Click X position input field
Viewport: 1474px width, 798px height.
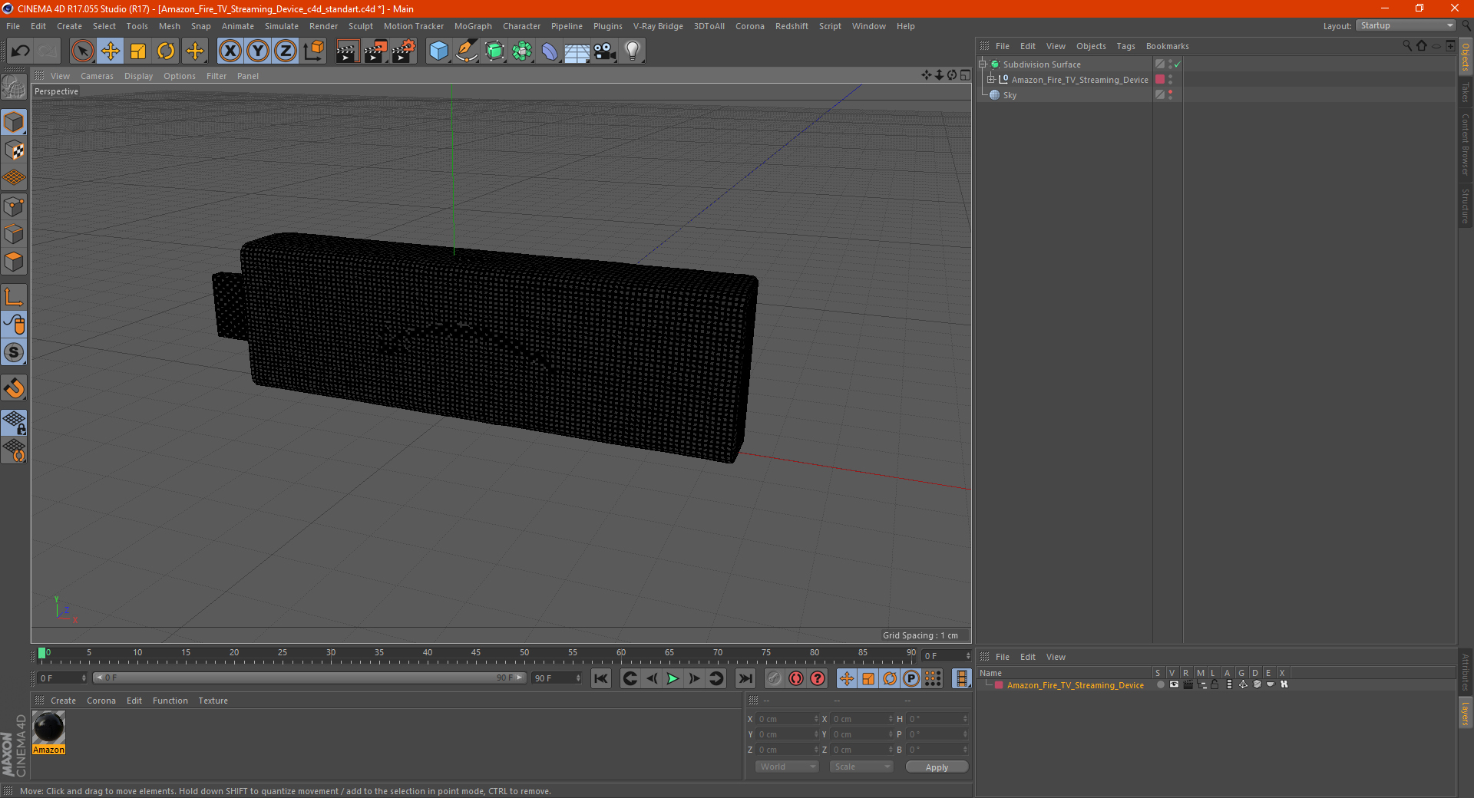[786, 719]
